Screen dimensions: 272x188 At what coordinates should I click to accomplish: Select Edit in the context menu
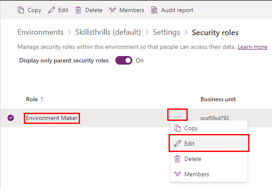189,143
